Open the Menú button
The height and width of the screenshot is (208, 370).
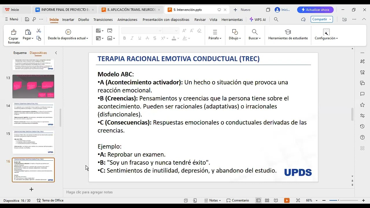12,19
